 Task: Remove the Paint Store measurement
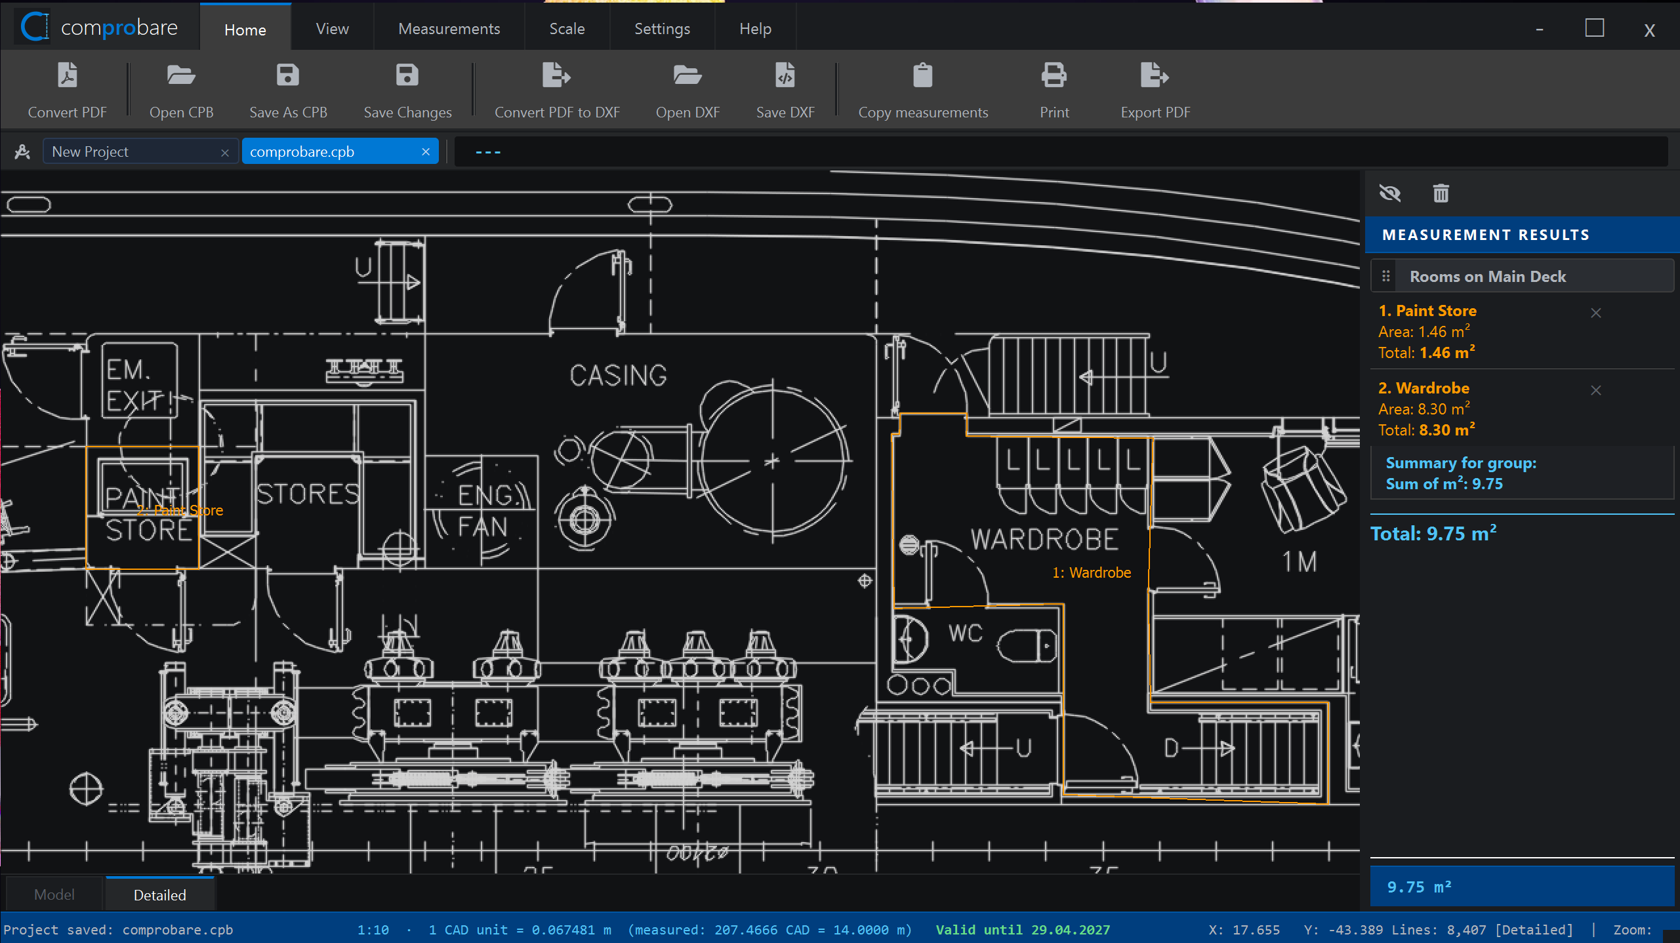pos(1595,313)
